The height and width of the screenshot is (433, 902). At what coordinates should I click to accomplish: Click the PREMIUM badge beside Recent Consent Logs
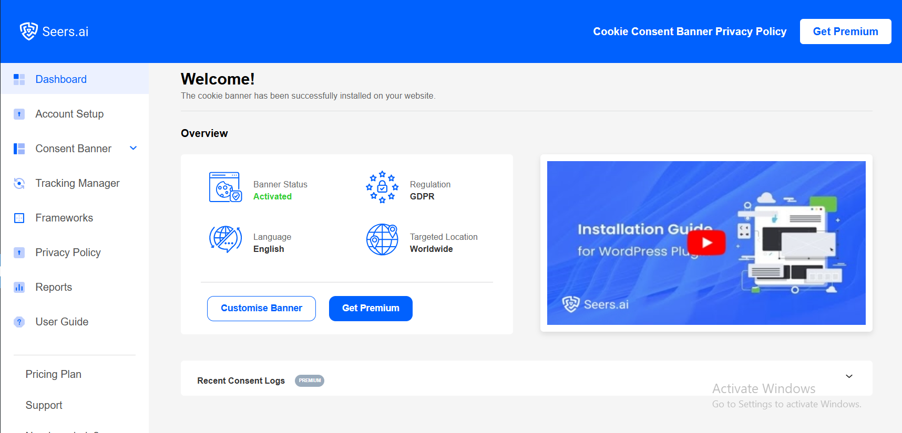coord(310,381)
